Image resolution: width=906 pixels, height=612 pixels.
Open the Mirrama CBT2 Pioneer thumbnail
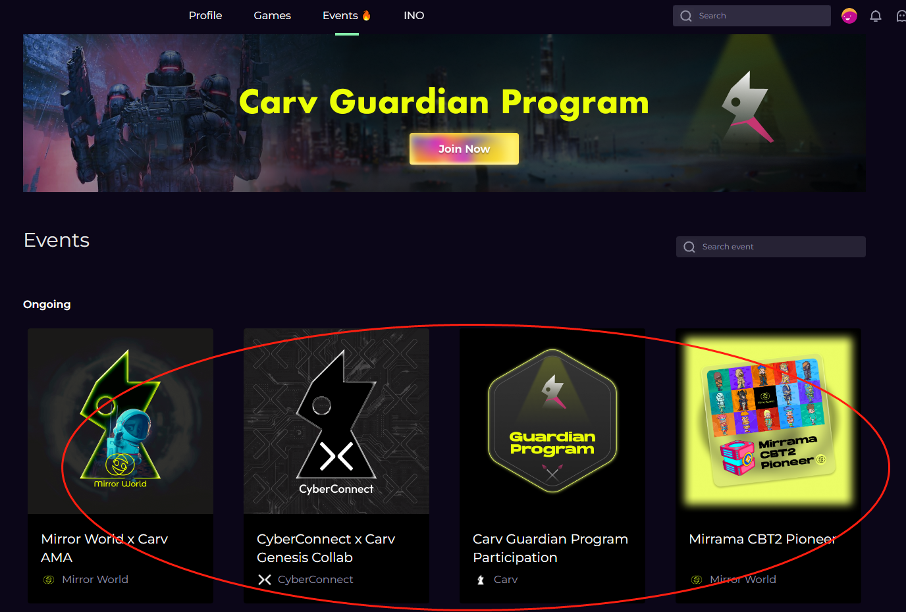tap(768, 421)
